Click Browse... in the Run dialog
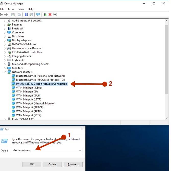This screenshot has height=171, width=171. tap(73, 164)
